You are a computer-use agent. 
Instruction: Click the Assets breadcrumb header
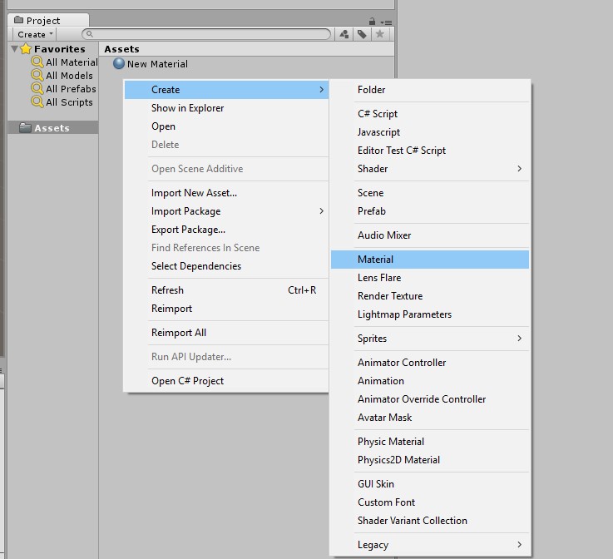coord(121,49)
